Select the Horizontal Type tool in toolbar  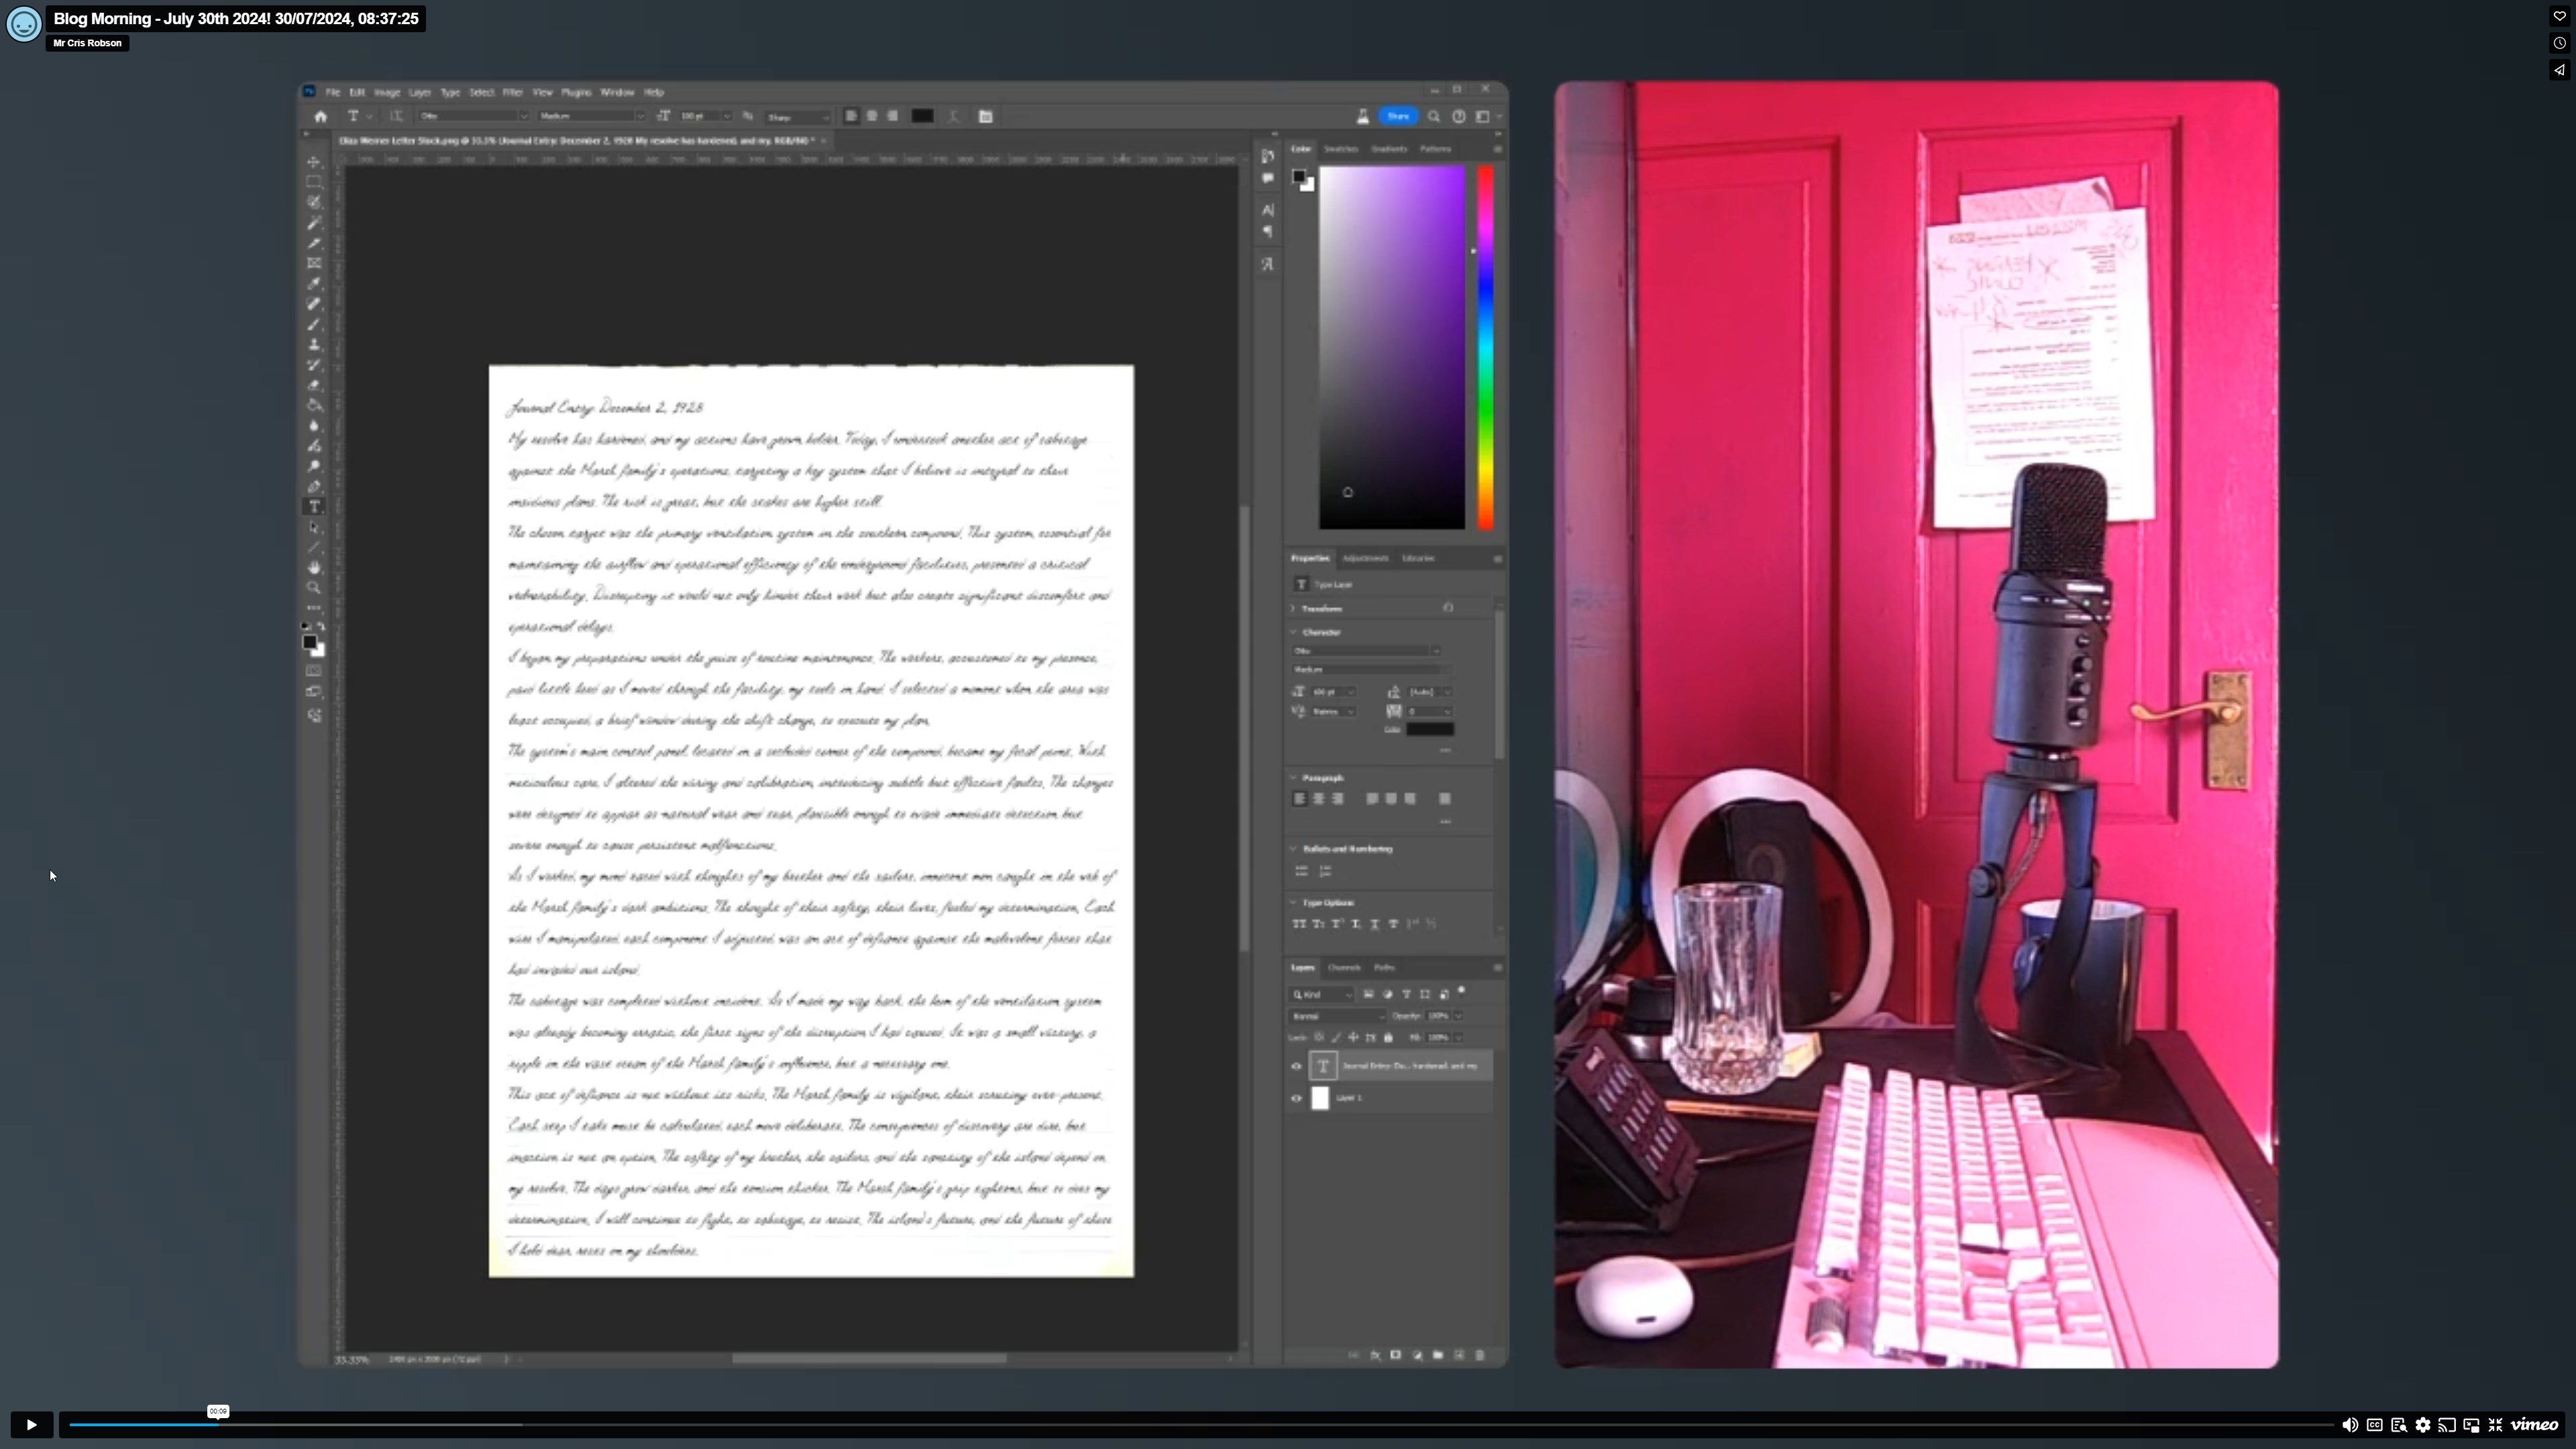[314, 507]
